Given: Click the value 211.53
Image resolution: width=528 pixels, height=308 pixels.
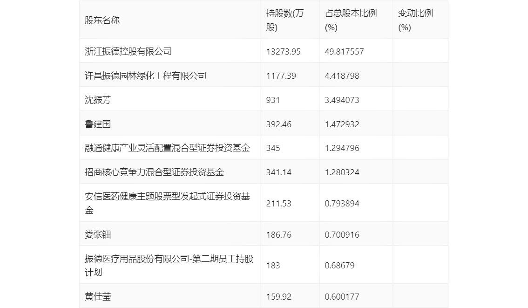Looking at the screenshot, I should point(278,204).
